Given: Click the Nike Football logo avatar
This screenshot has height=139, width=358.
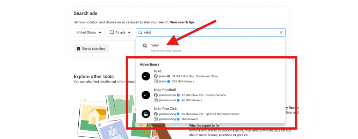Looking at the screenshot, I should pos(146,95).
